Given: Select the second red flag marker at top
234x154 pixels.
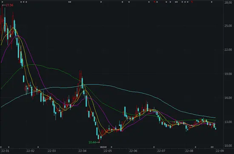Looking at the screenshot, I should pyautogui.click(x=192, y=2).
